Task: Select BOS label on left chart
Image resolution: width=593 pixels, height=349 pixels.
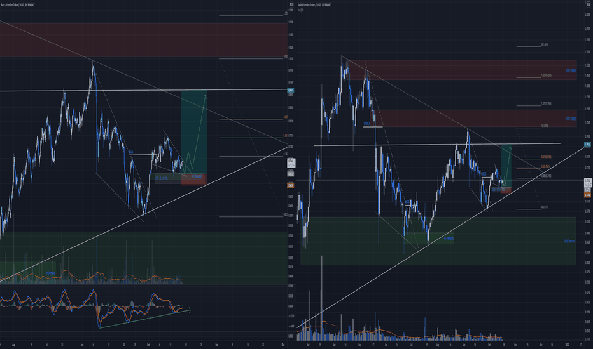Action: pos(131,152)
